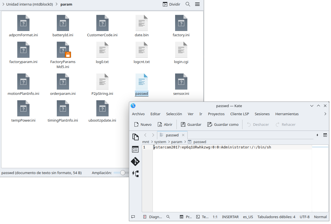The width and height of the screenshot is (331, 224).
Task: Open search magnifier in Kate status bar
Action: [168, 217]
